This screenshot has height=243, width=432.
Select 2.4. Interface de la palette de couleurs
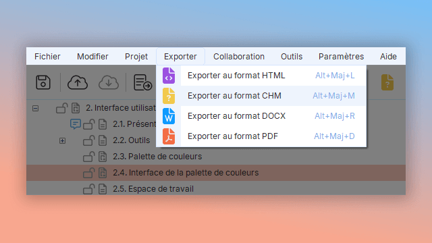tap(186, 173)
